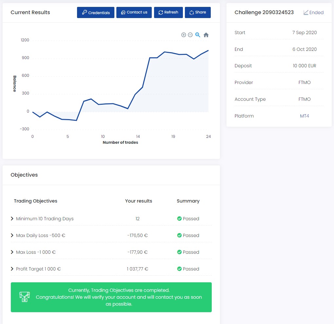Click green check icon for Profit Target

[x=179, y=269]
